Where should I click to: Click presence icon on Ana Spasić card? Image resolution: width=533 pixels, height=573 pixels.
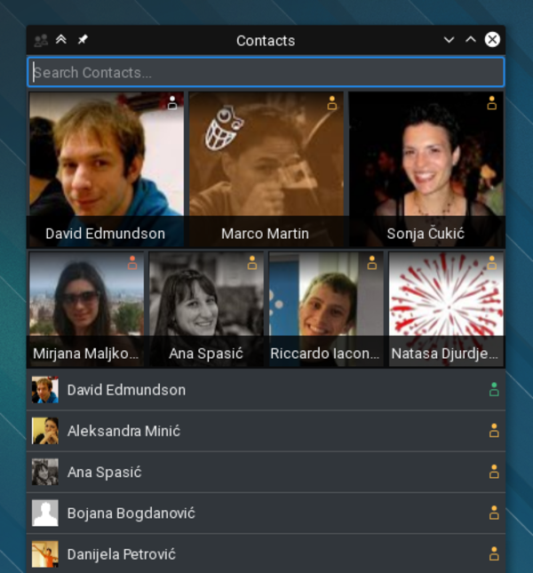pyautogui.click(x=252, y=263)
